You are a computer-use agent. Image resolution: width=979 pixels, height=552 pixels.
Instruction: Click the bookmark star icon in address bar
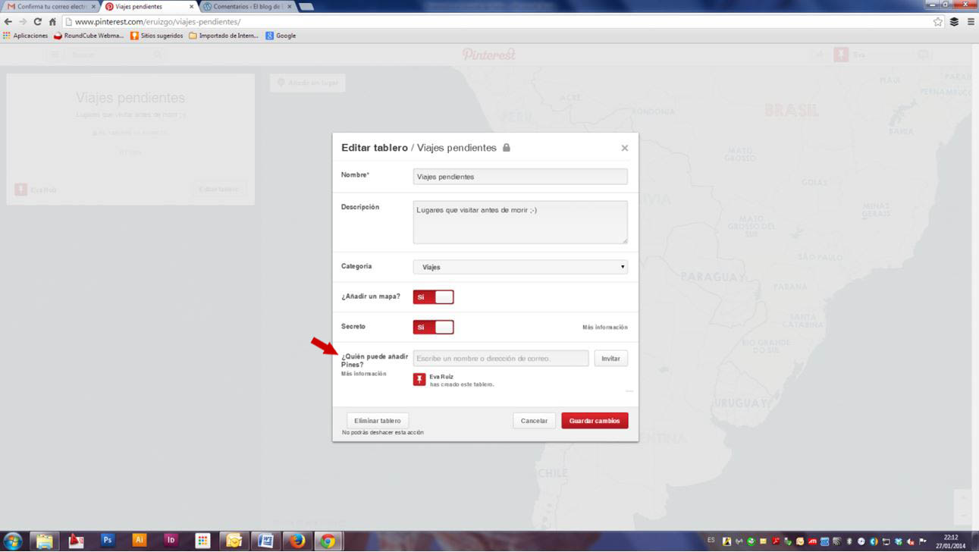tap(938, 22)
